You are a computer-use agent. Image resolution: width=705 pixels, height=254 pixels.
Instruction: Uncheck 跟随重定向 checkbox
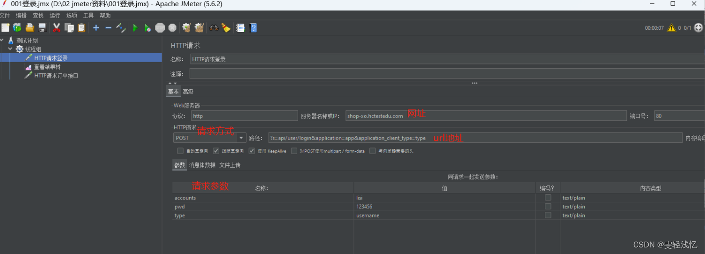point(216,151)
